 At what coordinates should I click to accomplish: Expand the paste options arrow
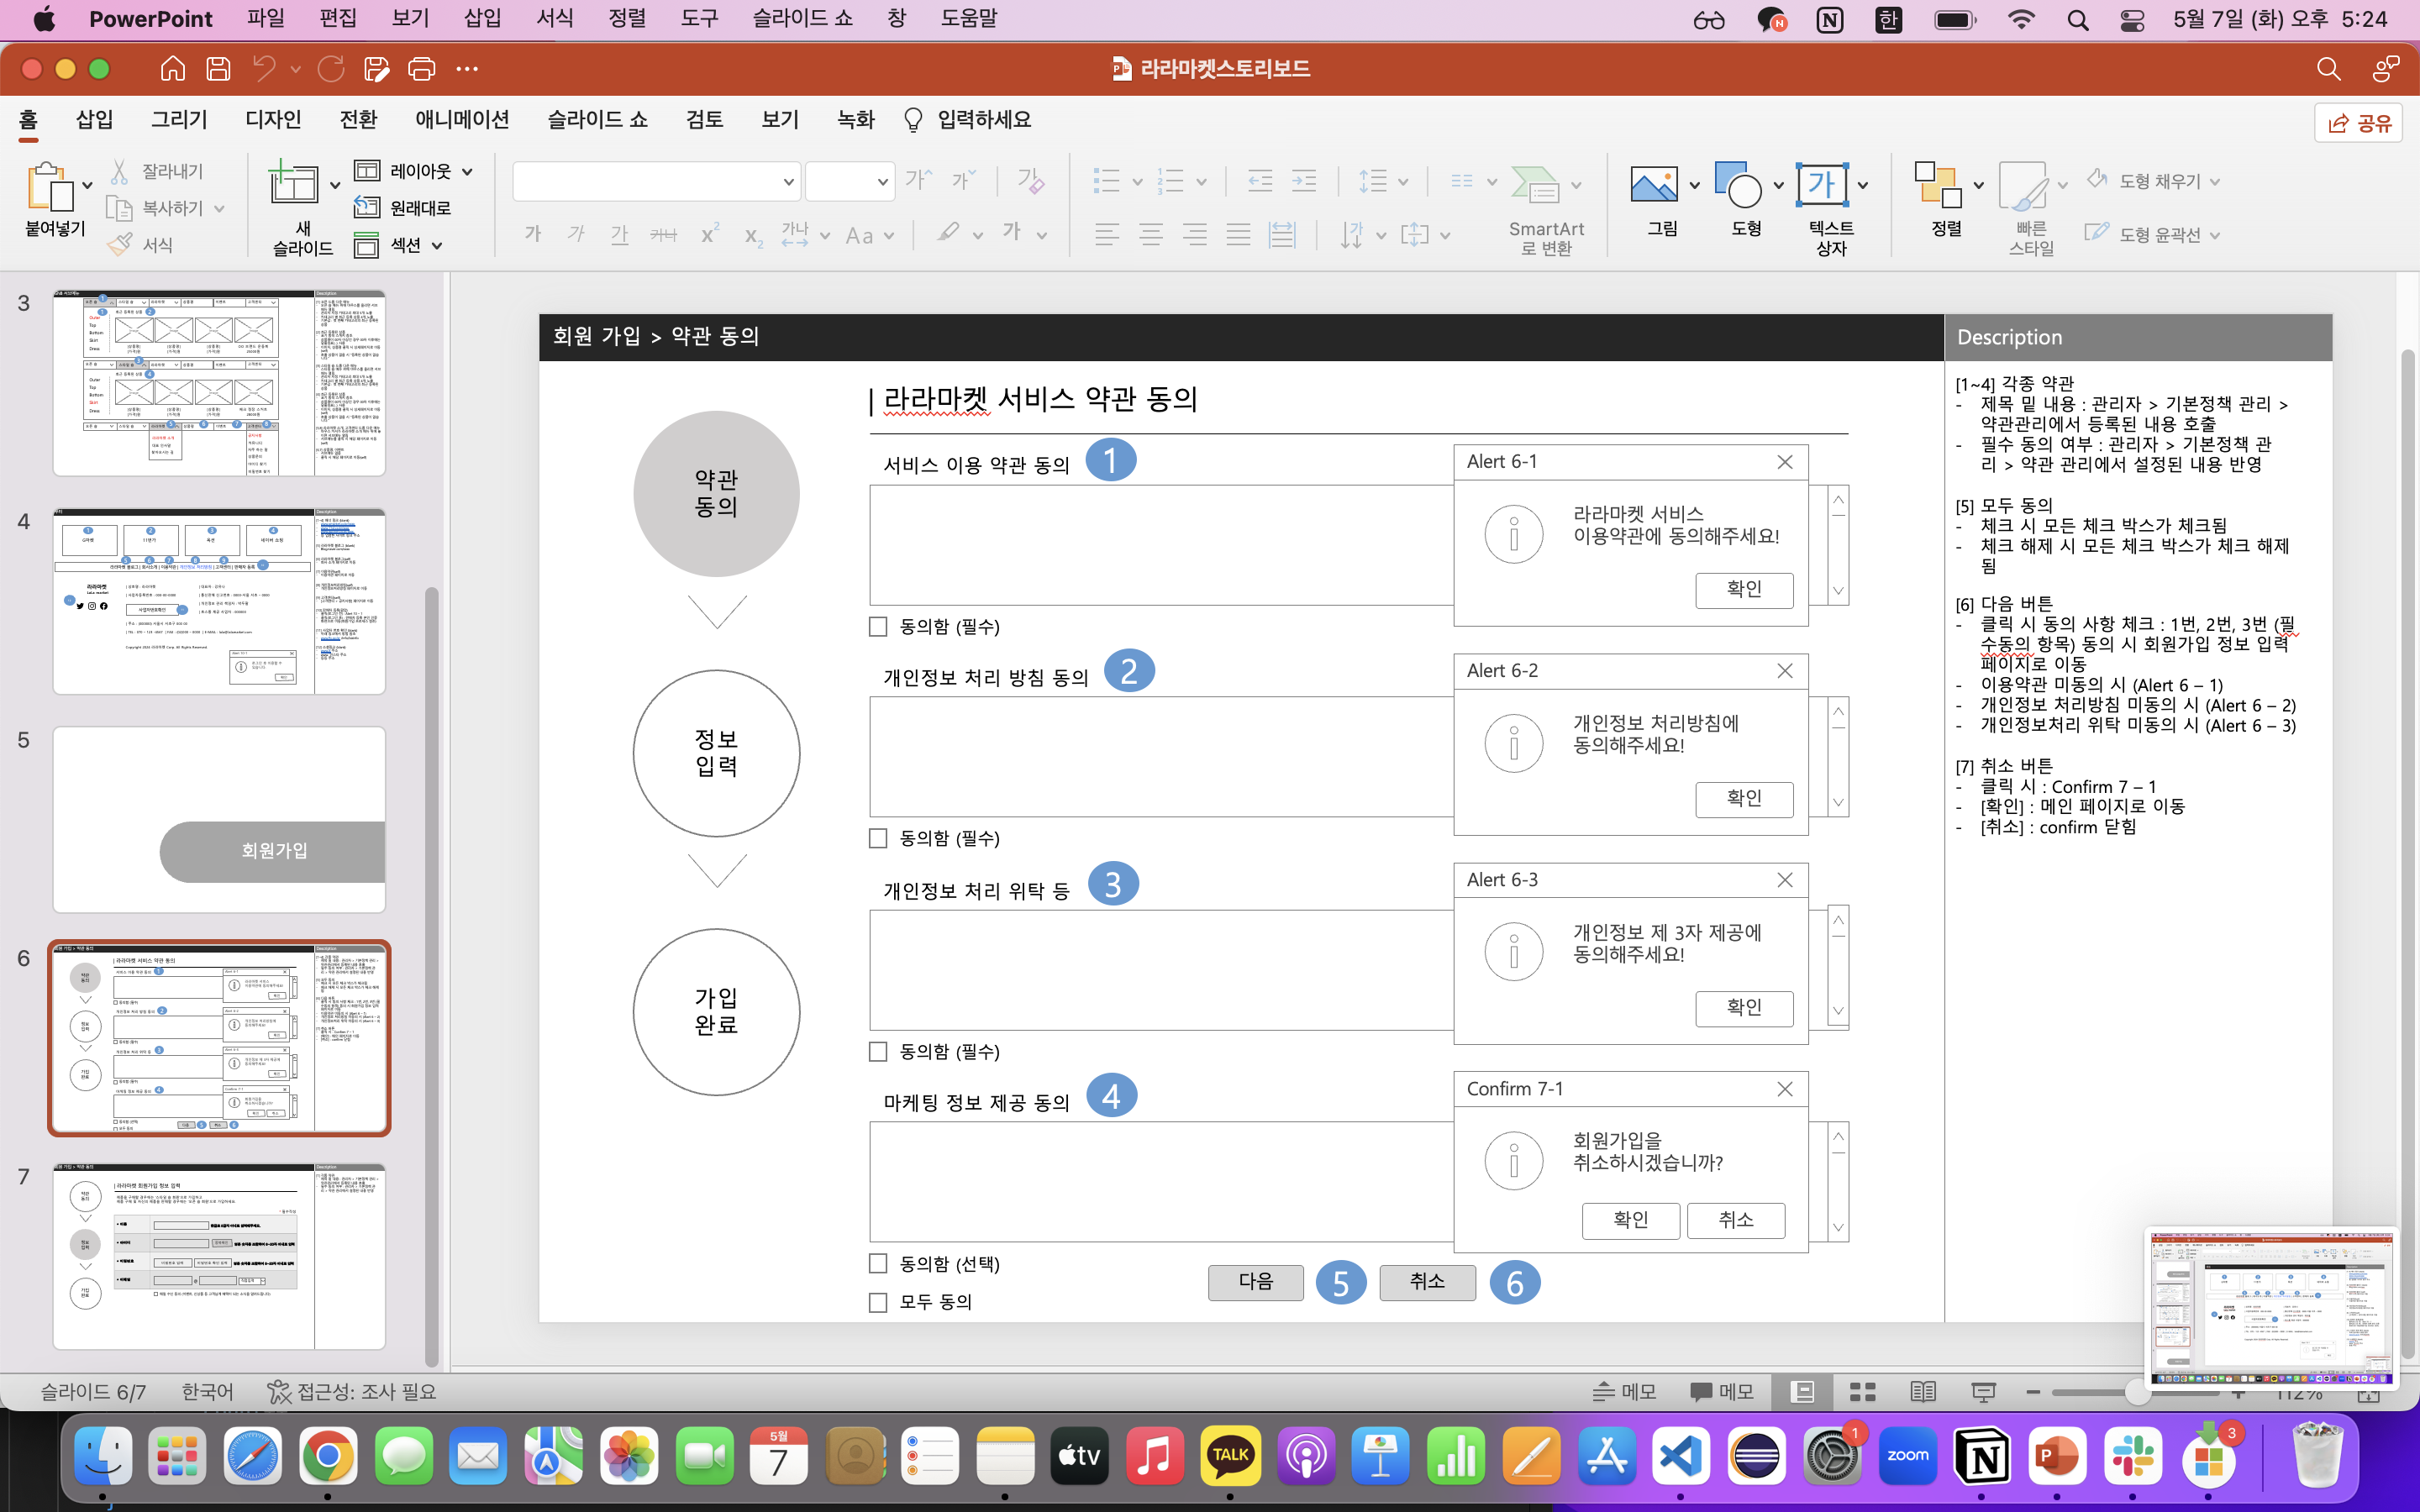[87, 185]
